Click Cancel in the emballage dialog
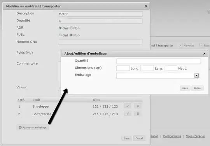Image resolution: width=210 pixels, height=146 pixels. [x=198, y=88]
